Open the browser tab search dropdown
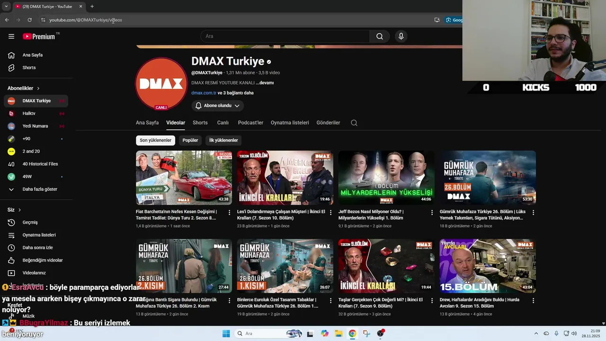This screenshot has height=341, width=606. (6, 7)
